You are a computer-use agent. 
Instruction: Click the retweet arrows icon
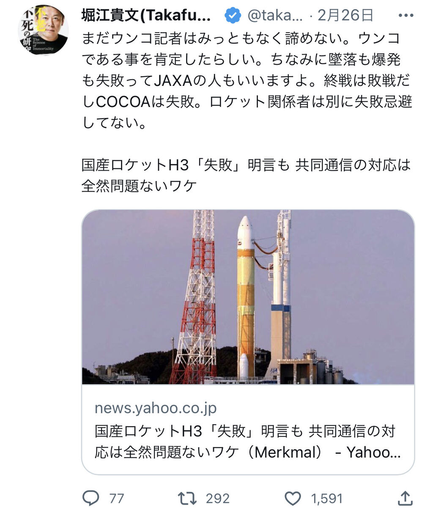(187, 498)
